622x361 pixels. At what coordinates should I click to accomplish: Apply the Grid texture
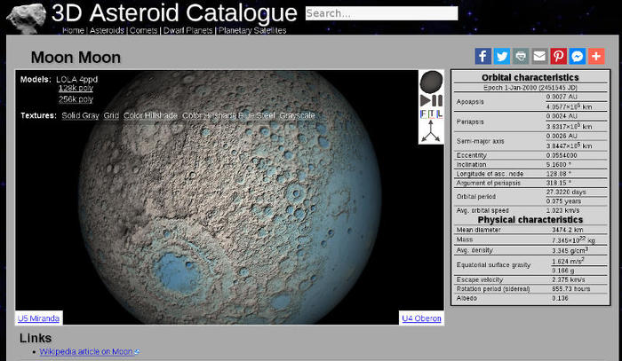pos(111,116)
